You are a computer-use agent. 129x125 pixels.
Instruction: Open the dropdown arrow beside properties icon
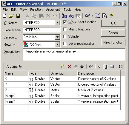(x=92, y=16)
